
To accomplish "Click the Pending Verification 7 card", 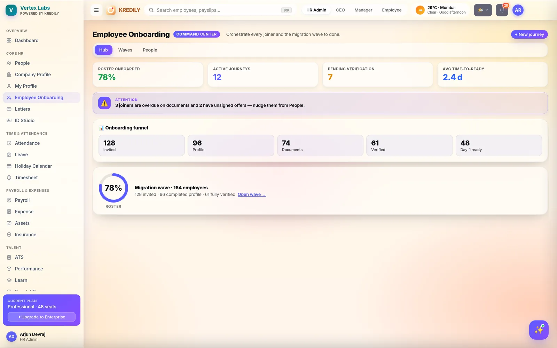I will click(x=378, y=74).
